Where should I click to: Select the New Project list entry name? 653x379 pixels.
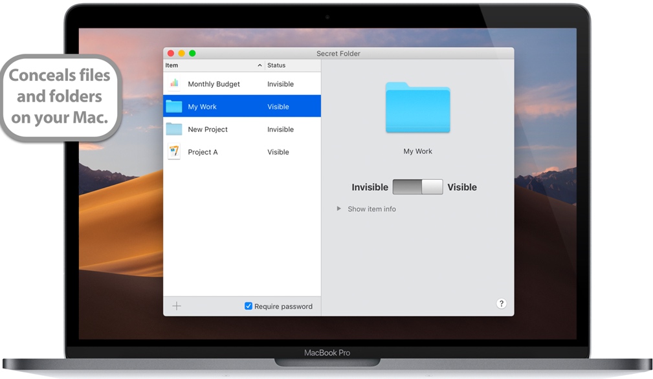(x=208, y=129)
